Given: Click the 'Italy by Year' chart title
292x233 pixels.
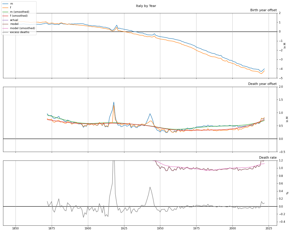Looking at the screenshot, I should [x=146, y=6].
